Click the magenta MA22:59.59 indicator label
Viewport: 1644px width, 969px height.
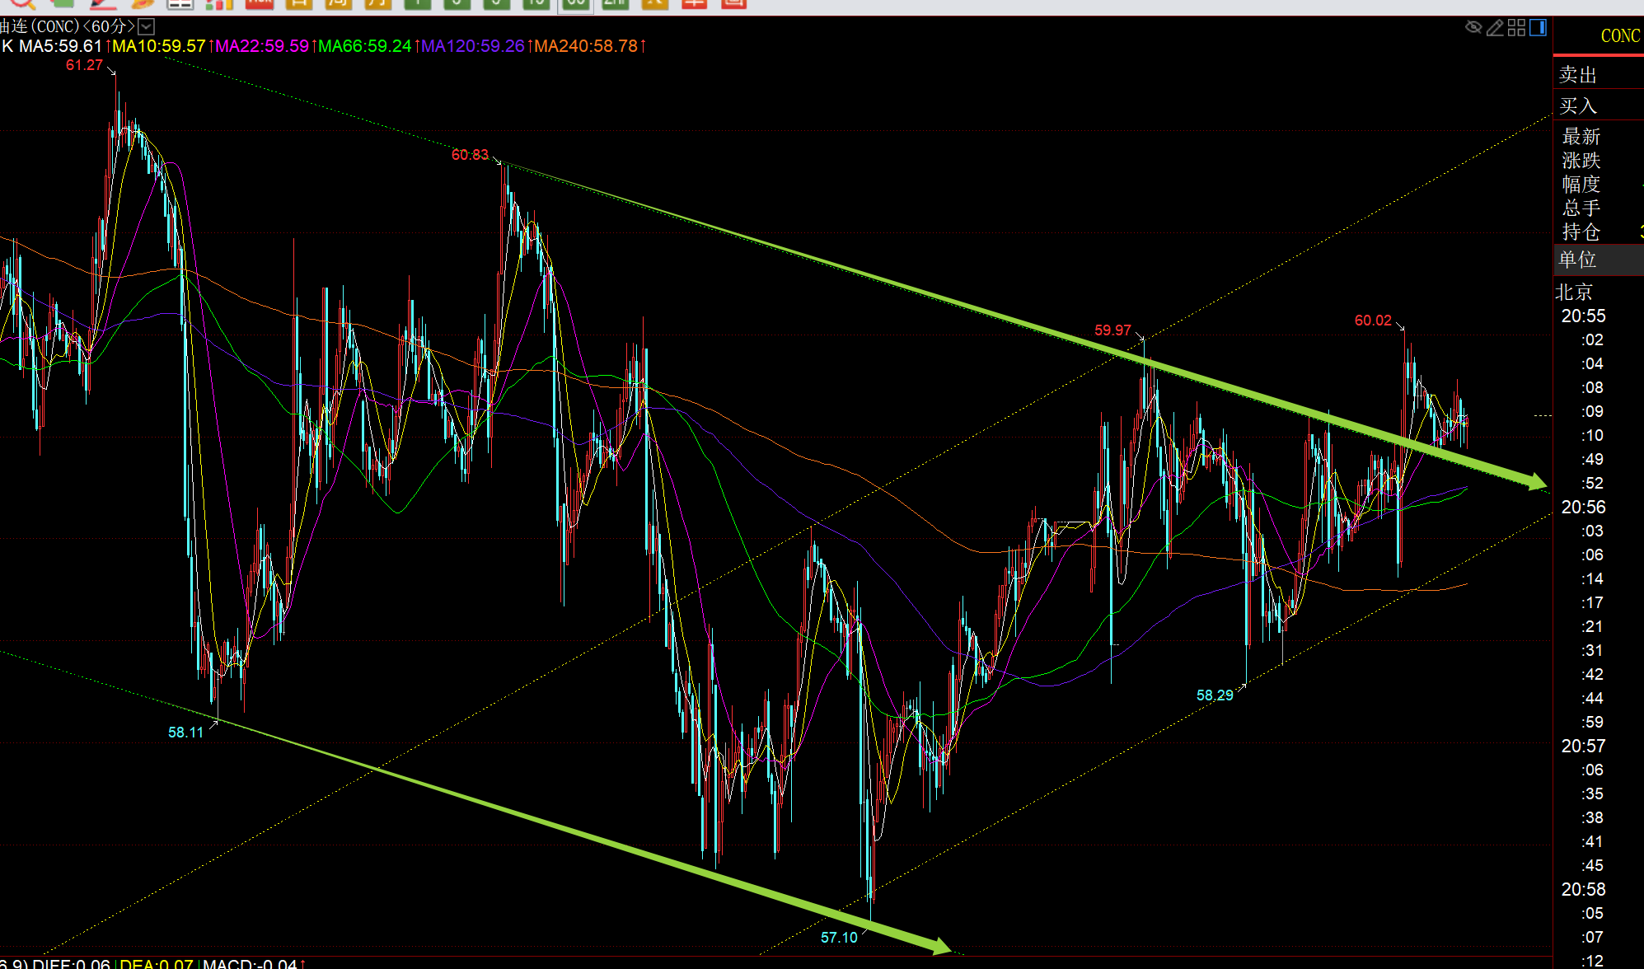click(x=261, y=46)
